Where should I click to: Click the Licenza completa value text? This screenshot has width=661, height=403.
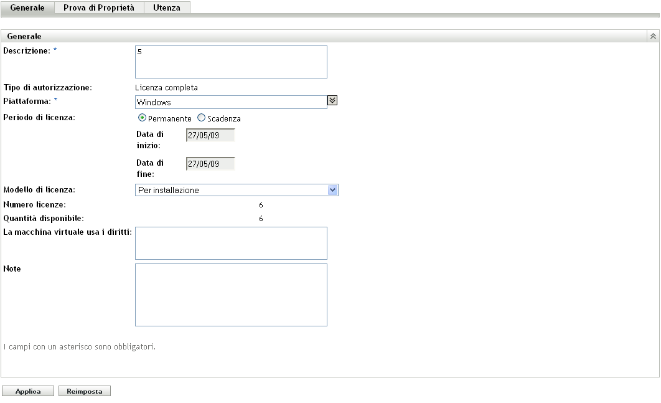tap(167, 88)
